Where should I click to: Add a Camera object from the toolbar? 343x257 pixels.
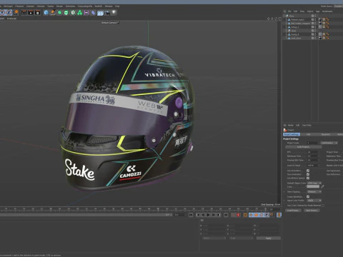click(x=107, y=13)
